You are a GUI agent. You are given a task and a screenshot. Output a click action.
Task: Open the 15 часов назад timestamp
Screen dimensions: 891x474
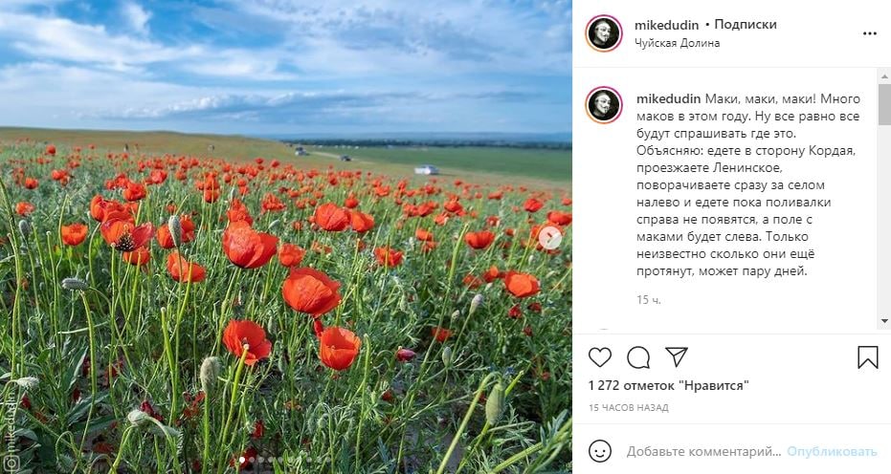click(629, 408)
